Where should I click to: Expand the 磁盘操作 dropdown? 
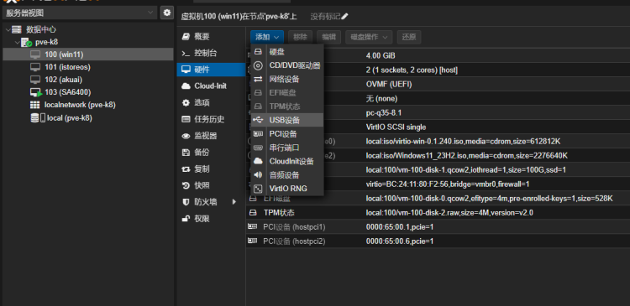(x=369, y=37)
